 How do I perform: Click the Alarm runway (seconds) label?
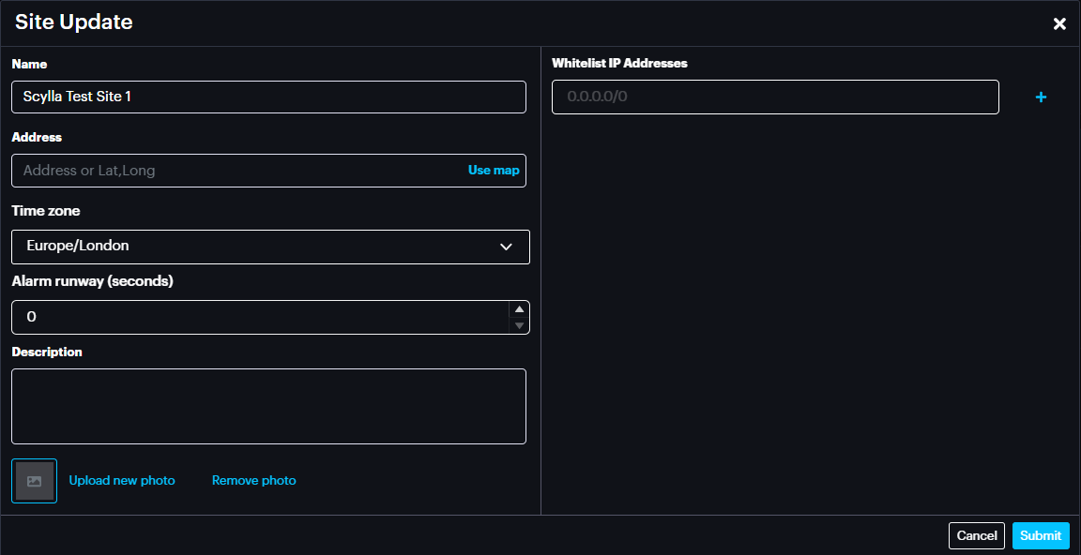tap(92, 281)
